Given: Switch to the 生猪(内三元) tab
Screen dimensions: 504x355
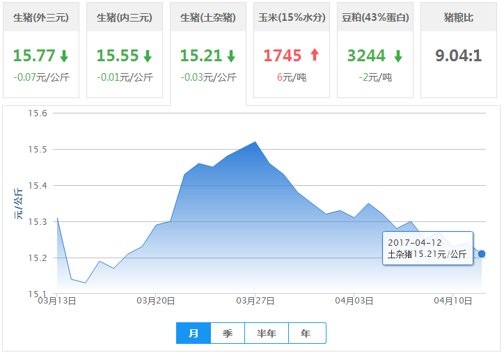Looking at the screenshot, I should 125,17.
